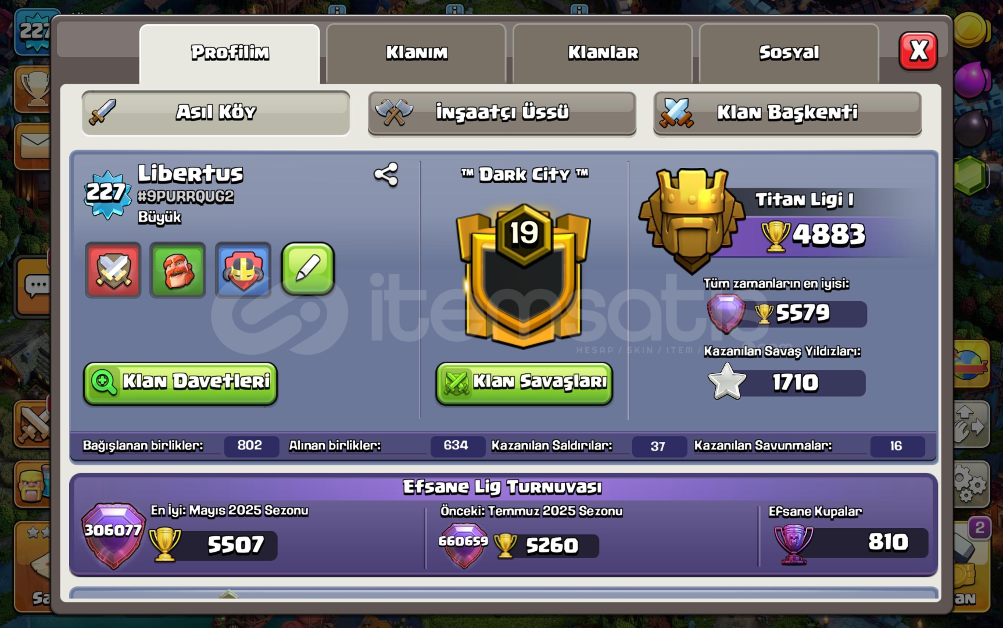Open the chat speech bubble on left edge
The width and height of the screenshot is (1003, 628).
[35, 286]
